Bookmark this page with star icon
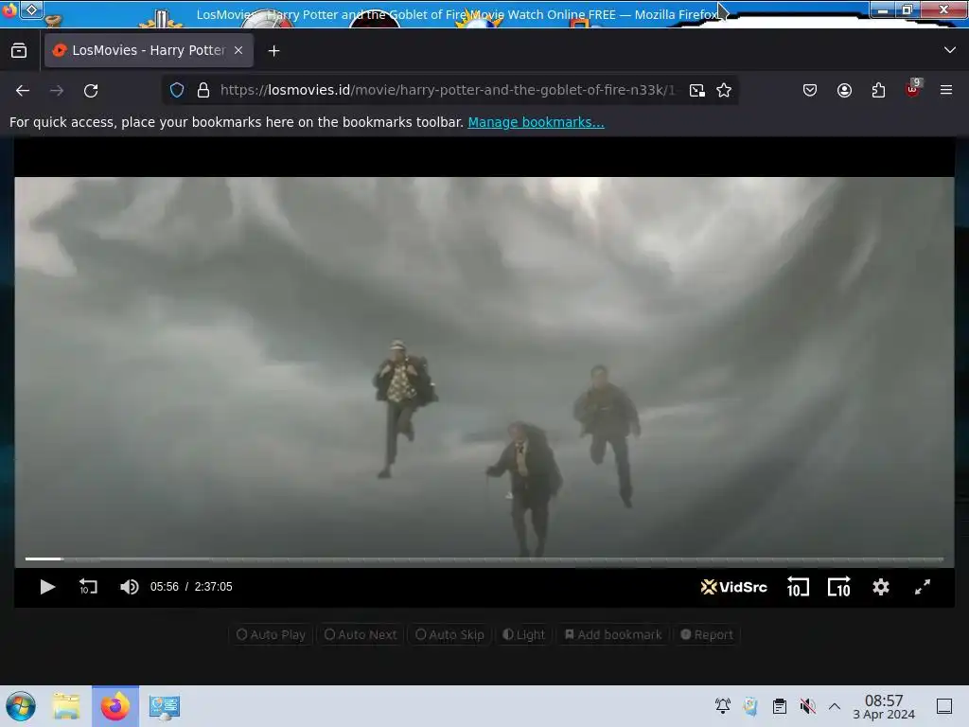969x727 pixels. point(724,90)
